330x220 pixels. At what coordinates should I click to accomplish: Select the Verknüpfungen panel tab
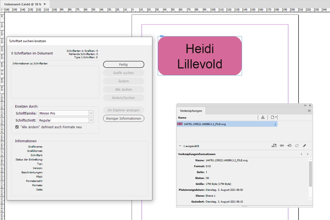click(x=191, y=111)
